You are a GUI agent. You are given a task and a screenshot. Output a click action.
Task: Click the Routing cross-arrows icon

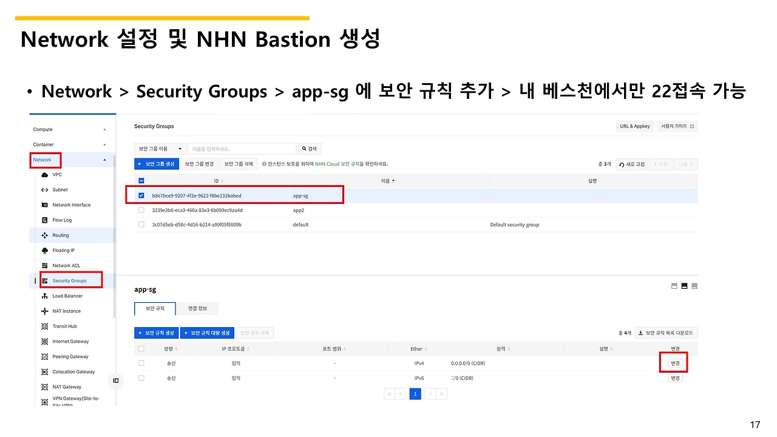coord(44,235)
